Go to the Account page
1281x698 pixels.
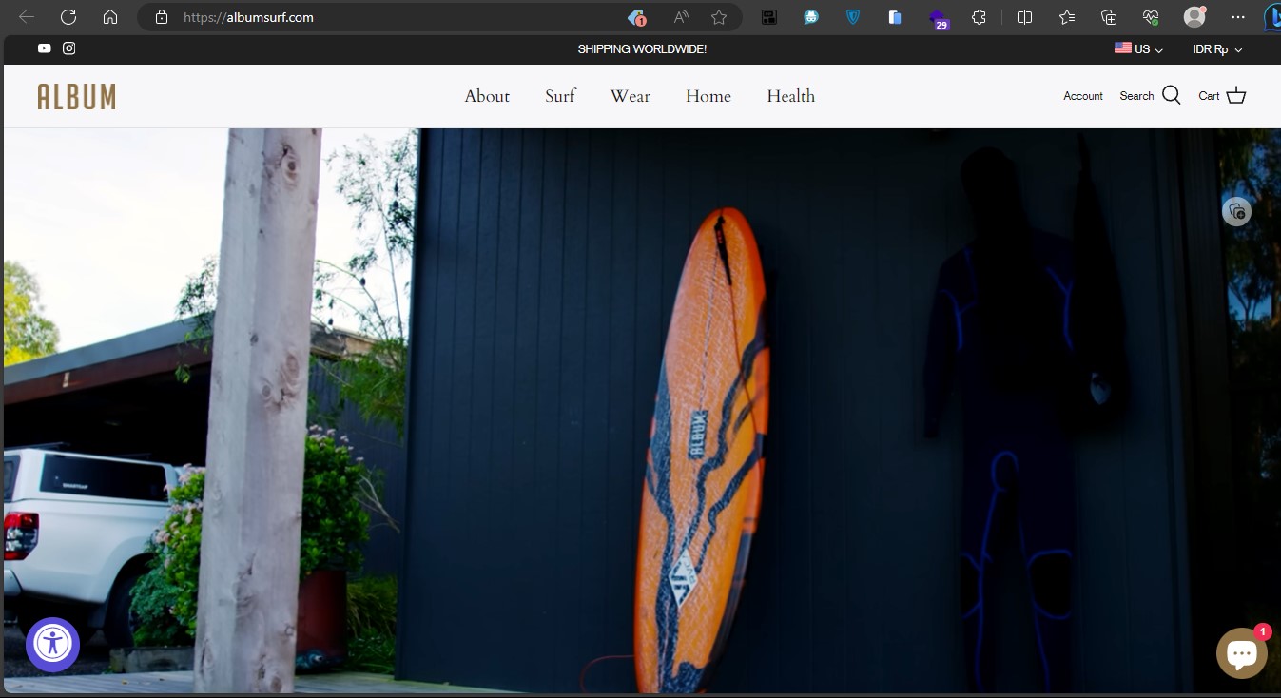tap(1083, 96)
